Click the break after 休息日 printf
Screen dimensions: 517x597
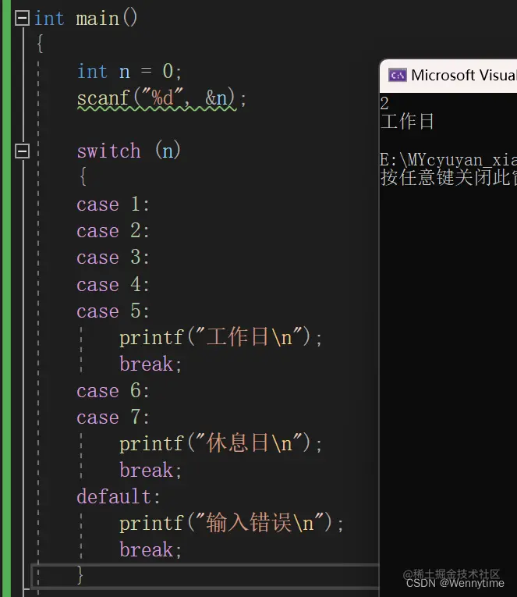[150, 471]
